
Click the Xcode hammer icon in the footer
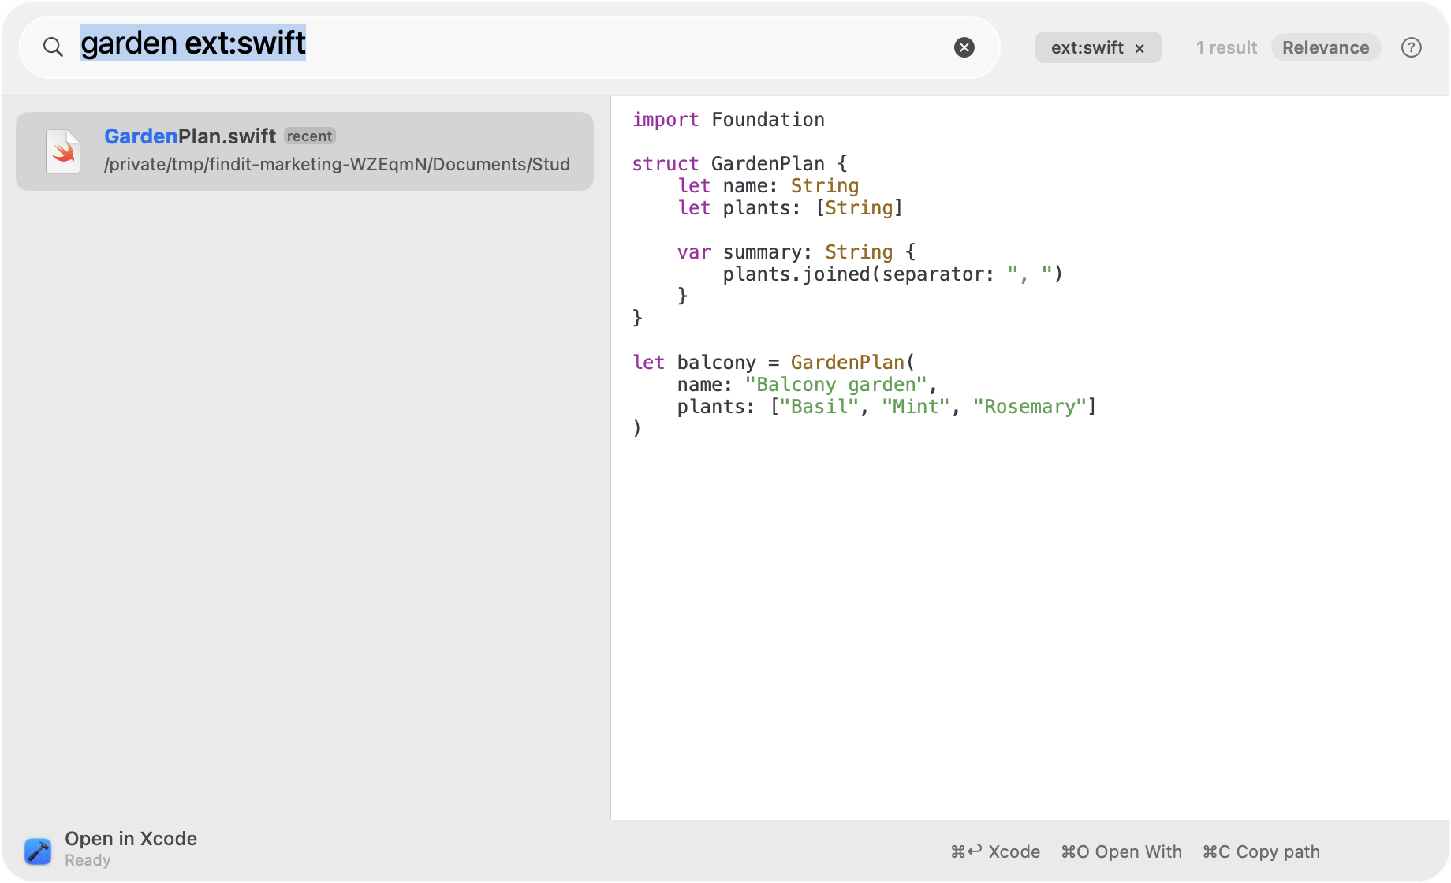click(38, 851)
